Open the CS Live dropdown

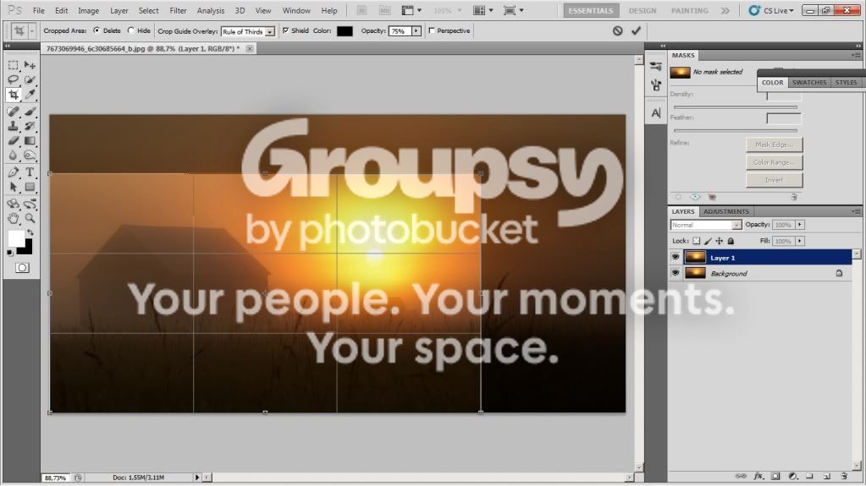[x=771, y=10]
